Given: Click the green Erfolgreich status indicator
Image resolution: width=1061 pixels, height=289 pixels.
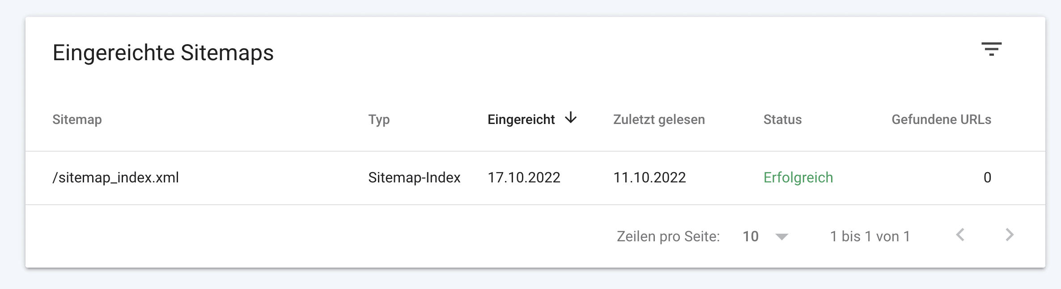Looking at the screenshot, I should (799, 177).
